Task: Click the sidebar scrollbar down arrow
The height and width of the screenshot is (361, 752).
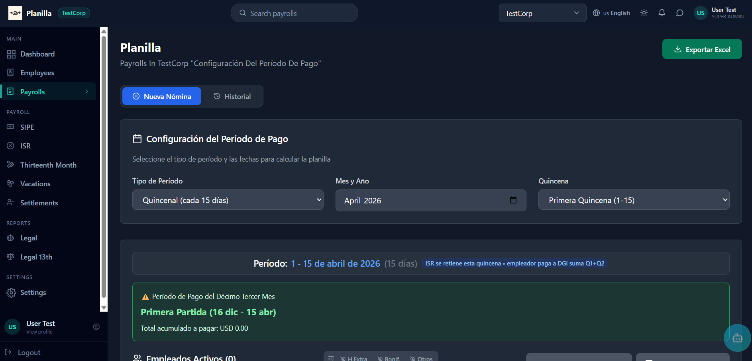Action: click(104, 308)
